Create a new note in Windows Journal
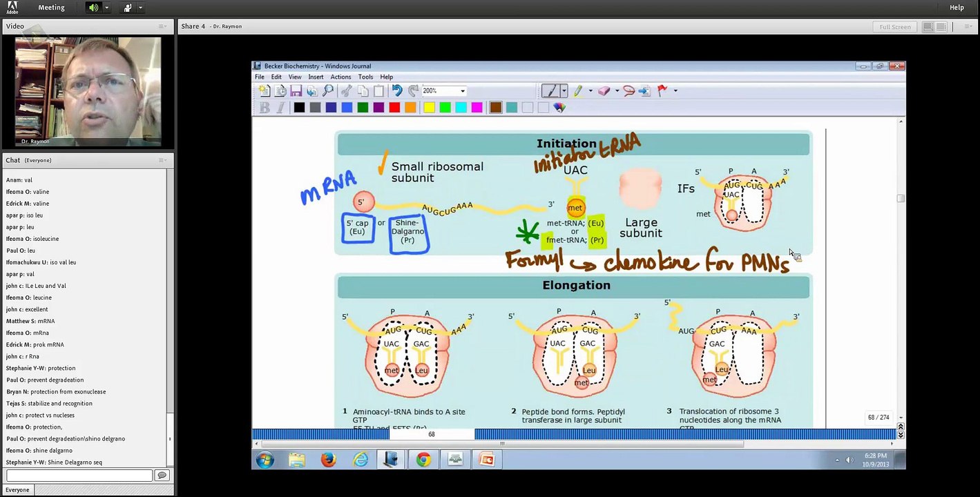 click(x=264, y=90)
